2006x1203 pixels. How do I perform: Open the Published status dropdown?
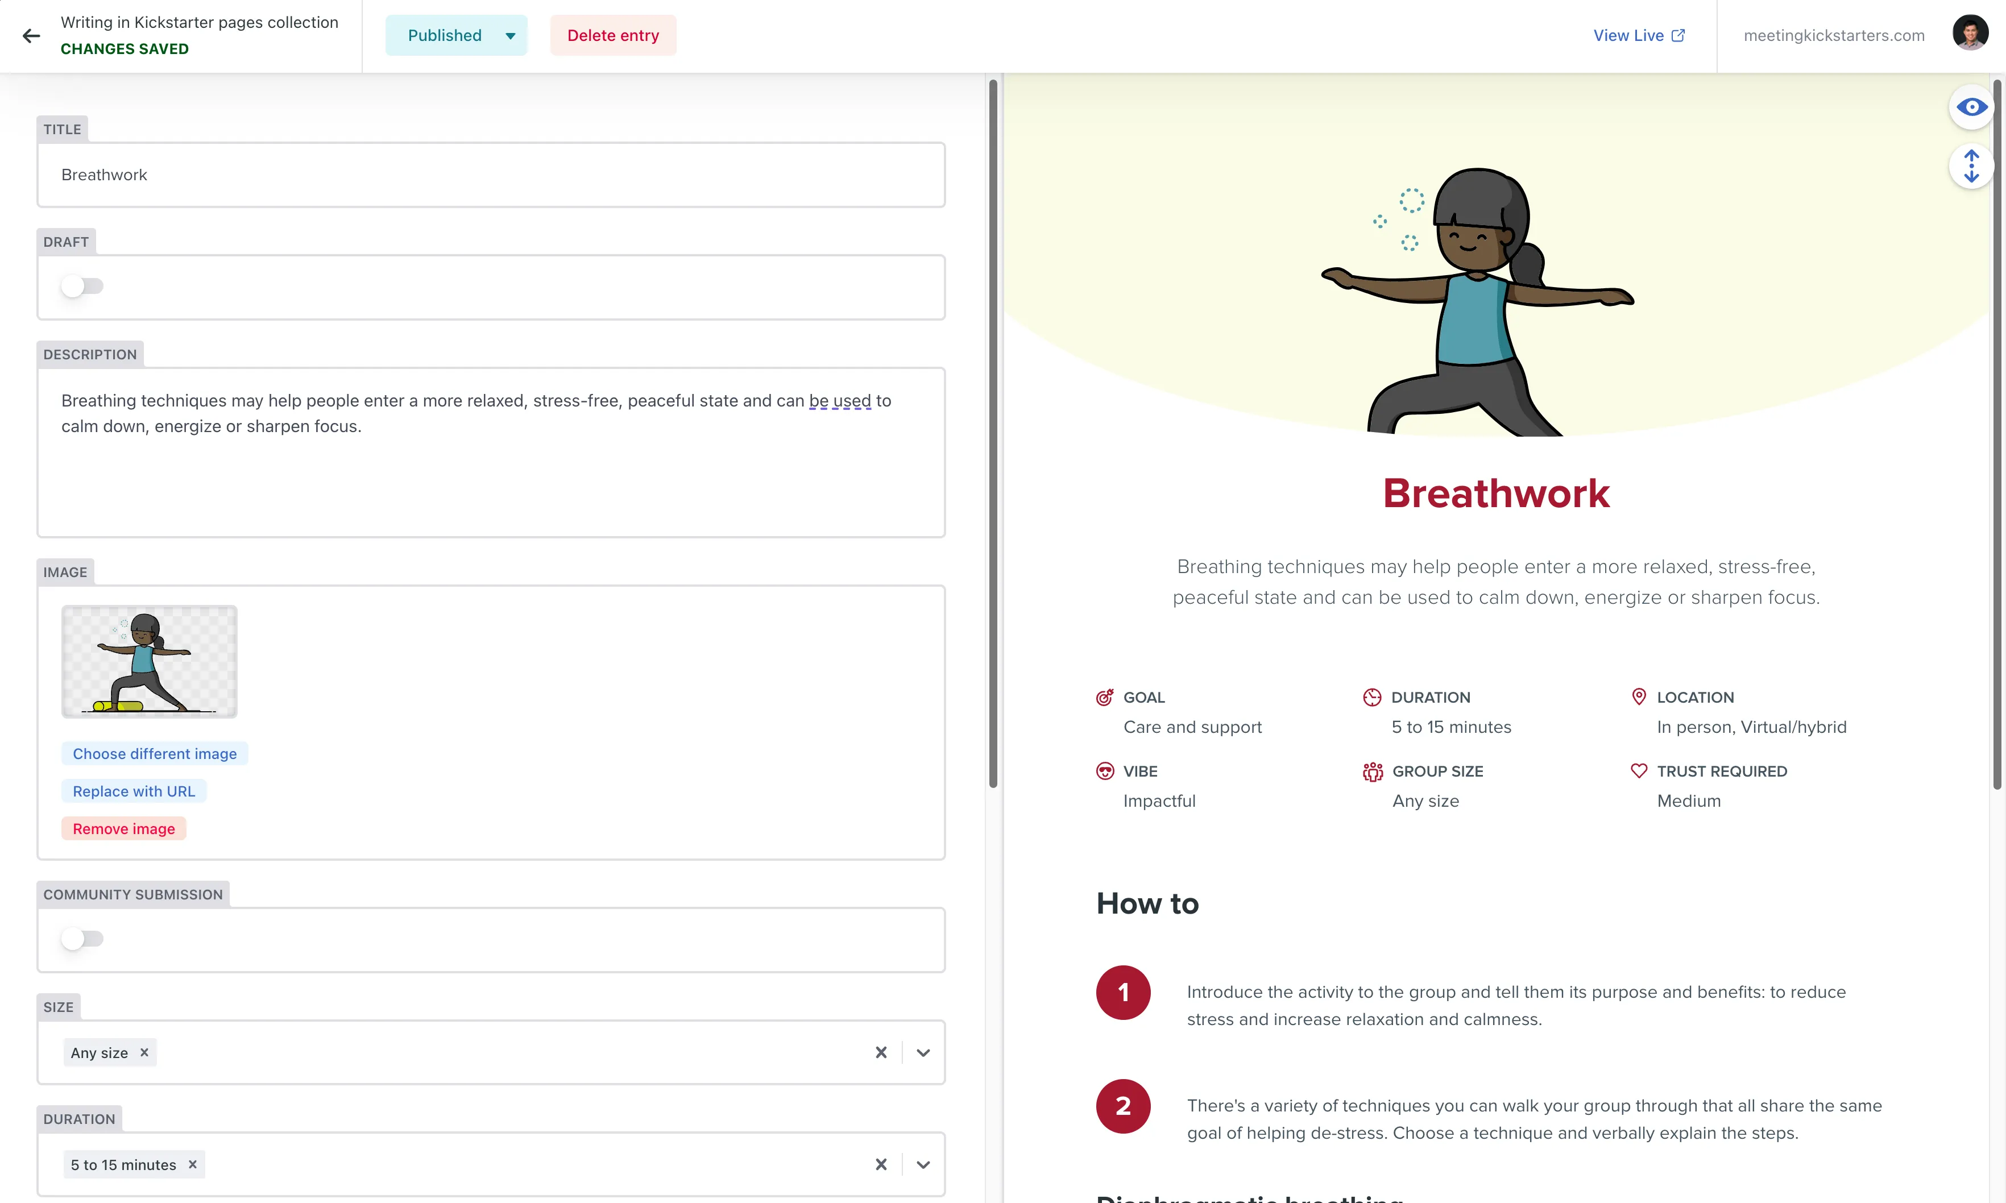[510, 36]
